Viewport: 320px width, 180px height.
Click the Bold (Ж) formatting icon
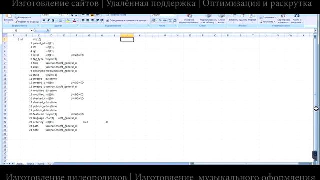pos(44,20)
